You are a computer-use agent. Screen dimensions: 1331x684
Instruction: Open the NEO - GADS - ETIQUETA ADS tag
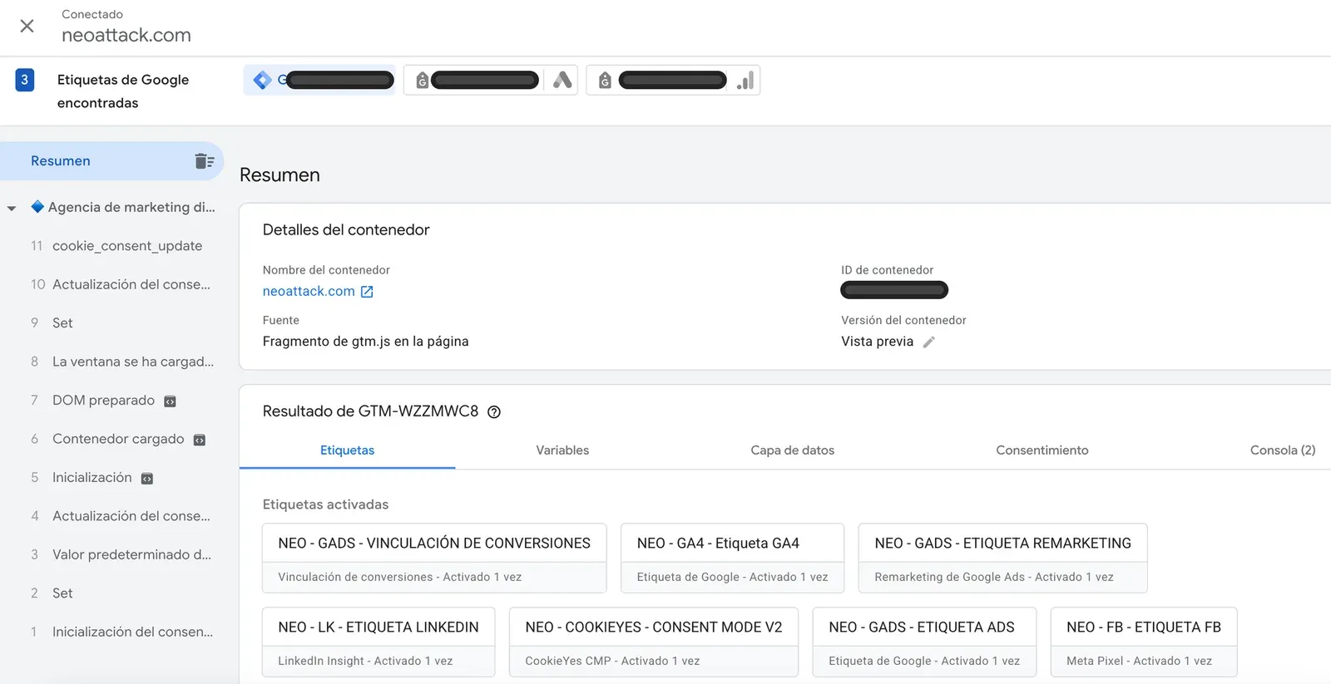click(924, 642)
